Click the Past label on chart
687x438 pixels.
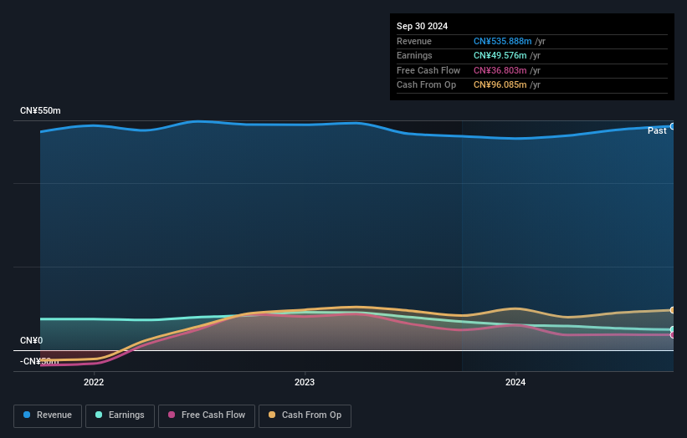657,131
